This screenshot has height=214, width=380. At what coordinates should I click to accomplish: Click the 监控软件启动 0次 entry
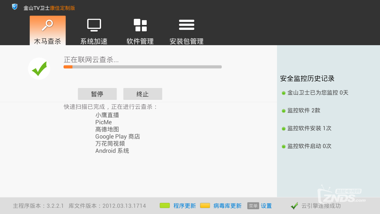309,146
